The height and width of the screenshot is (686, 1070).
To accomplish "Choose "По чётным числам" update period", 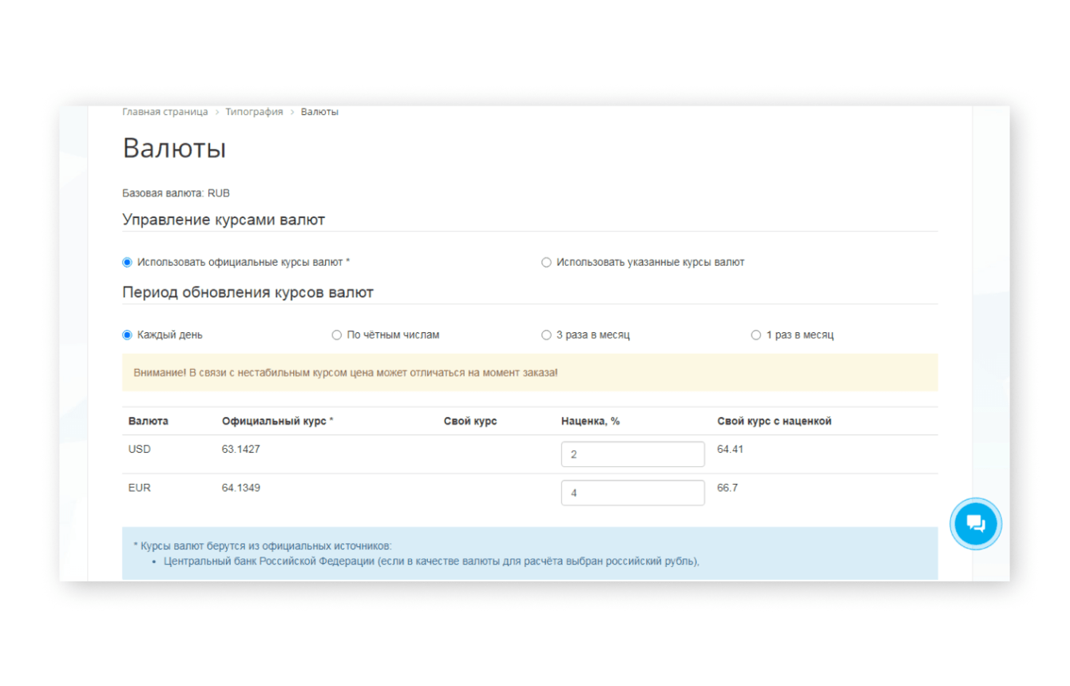I will point(337,335).
